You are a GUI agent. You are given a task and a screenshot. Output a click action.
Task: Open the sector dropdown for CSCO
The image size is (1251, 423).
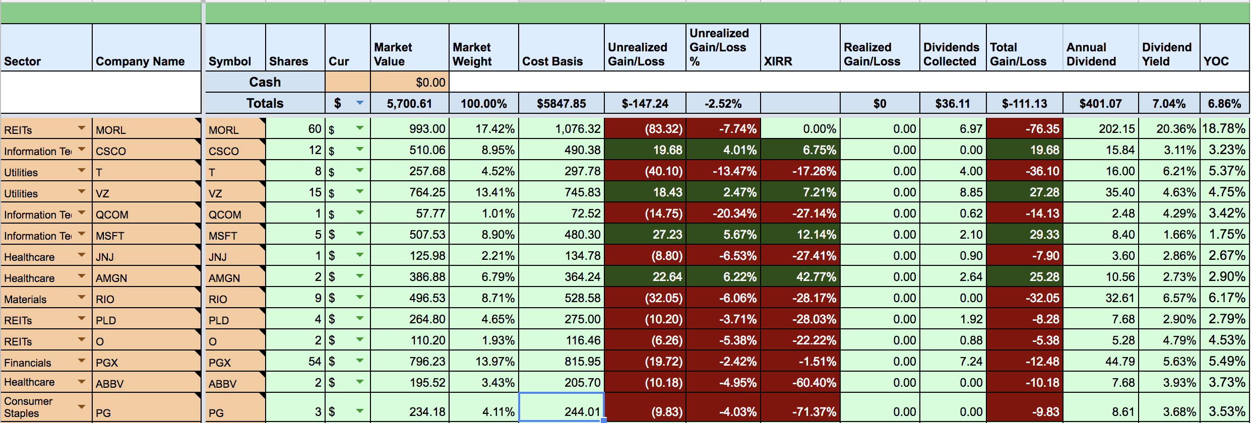[81, 150]
